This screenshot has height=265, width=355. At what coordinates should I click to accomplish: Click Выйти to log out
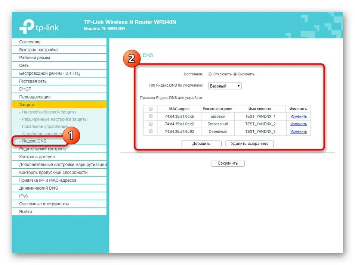click(x=59, y=212)
